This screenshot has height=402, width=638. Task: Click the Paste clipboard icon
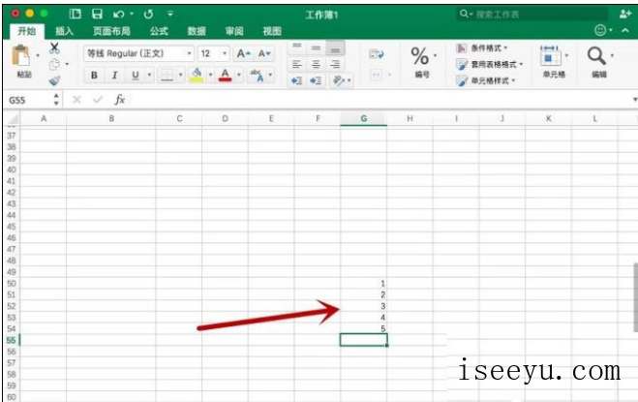[21, 55]
